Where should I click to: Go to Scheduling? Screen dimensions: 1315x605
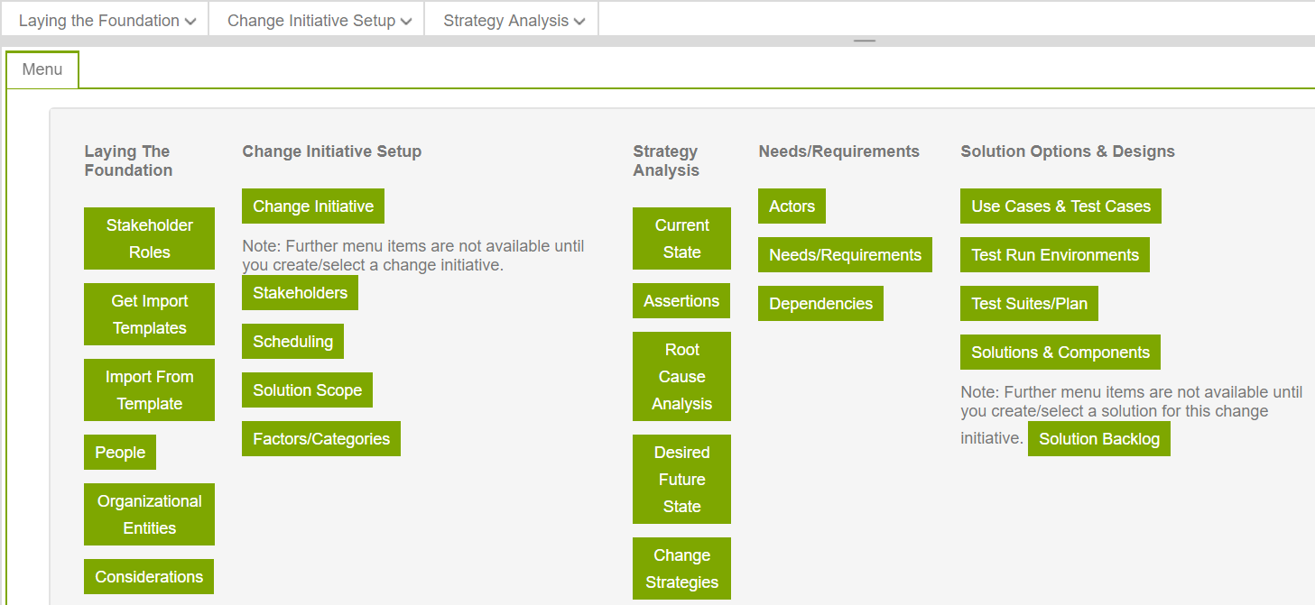pyautogui.click(x=292, y=342)
